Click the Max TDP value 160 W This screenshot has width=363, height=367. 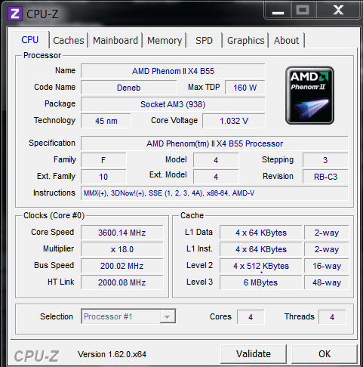coord(245,88)
